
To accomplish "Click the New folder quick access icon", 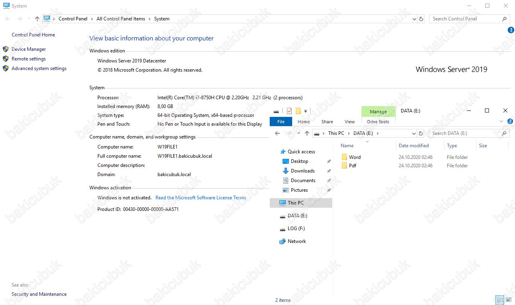I will [x=298, y=111].
